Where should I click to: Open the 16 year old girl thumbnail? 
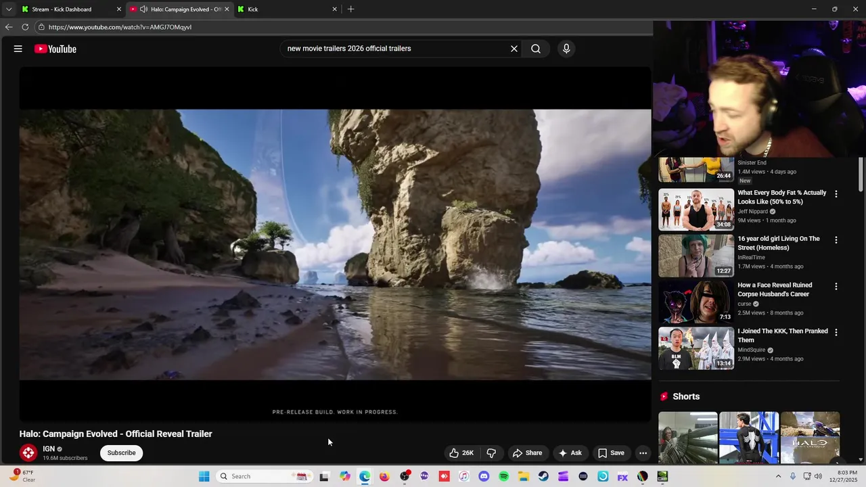(696, 256)
